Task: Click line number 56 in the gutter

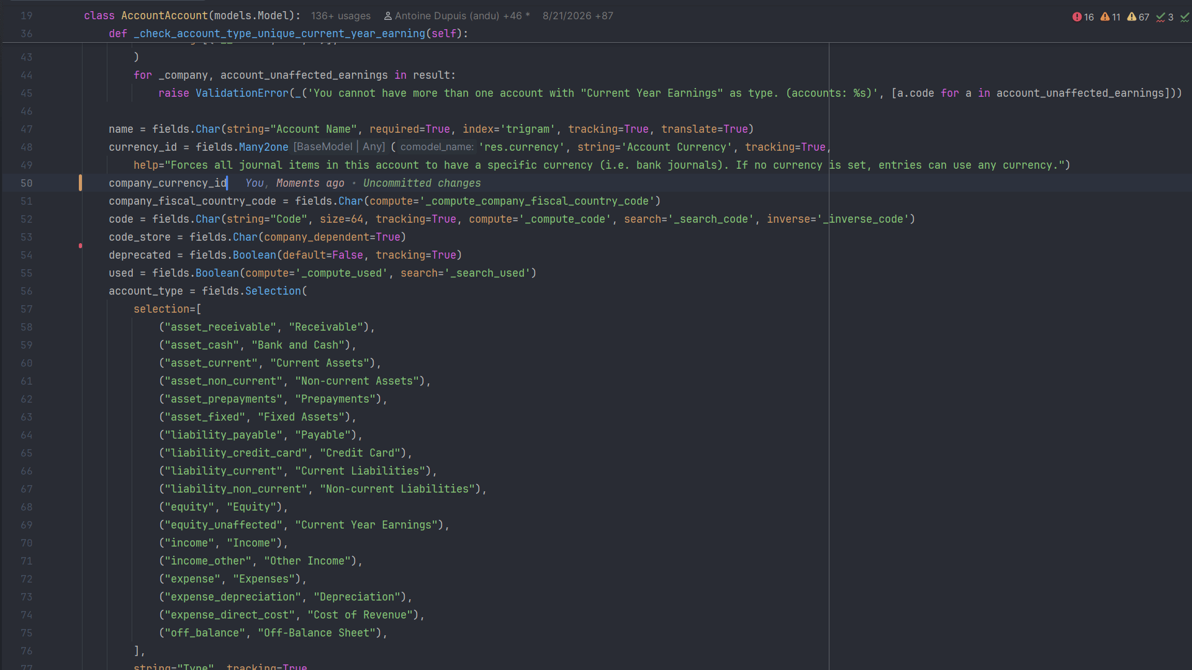Action: click(x=26, y=291)
